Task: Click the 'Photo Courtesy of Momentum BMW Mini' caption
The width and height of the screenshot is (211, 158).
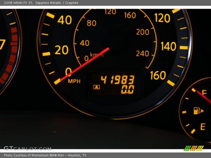Action: (x=35, y=155)
